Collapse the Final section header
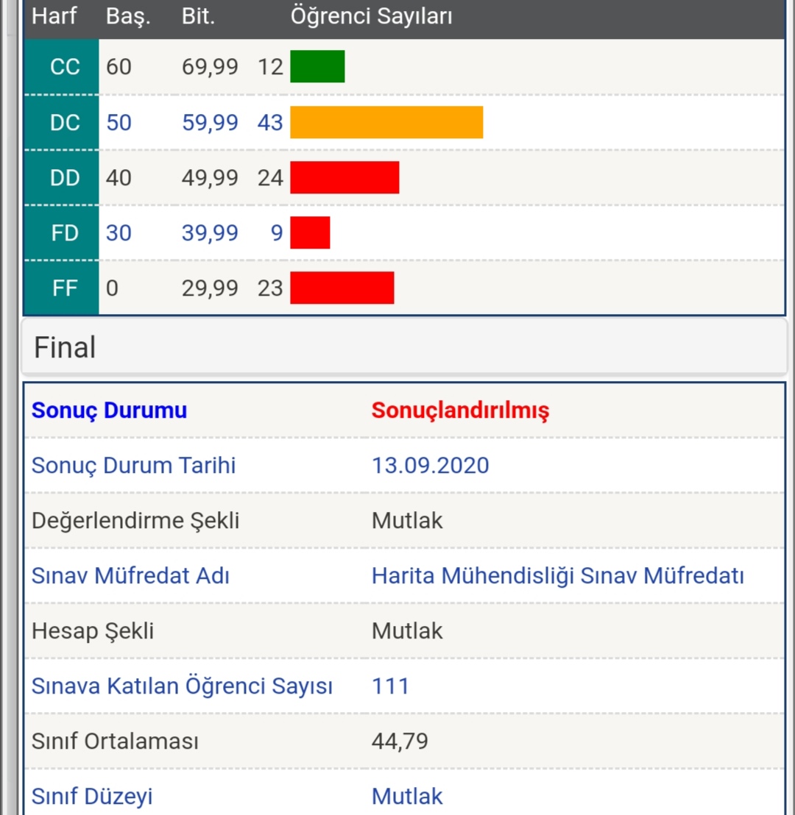The height and width of the screenshot is (815, 795). 404,346
